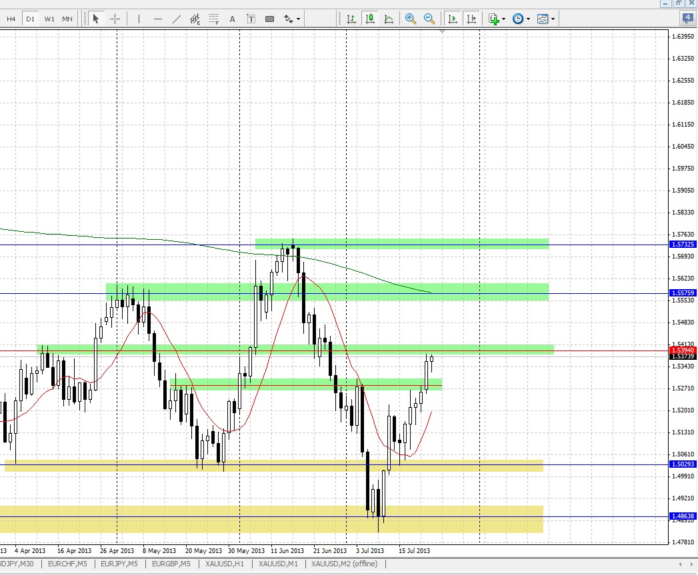The image size is (698, 575).
Task: Toggle chart shift from right border
Action: 471,19
